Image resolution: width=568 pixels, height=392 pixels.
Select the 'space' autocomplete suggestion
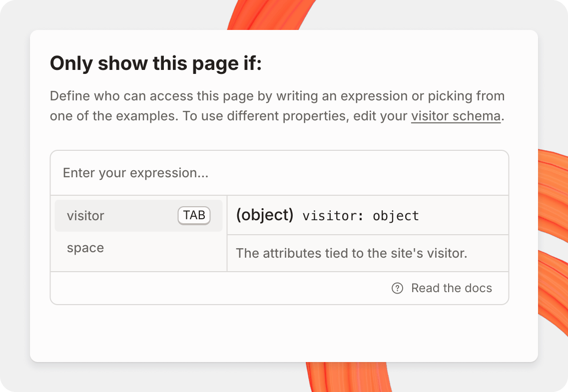(85, 248)
